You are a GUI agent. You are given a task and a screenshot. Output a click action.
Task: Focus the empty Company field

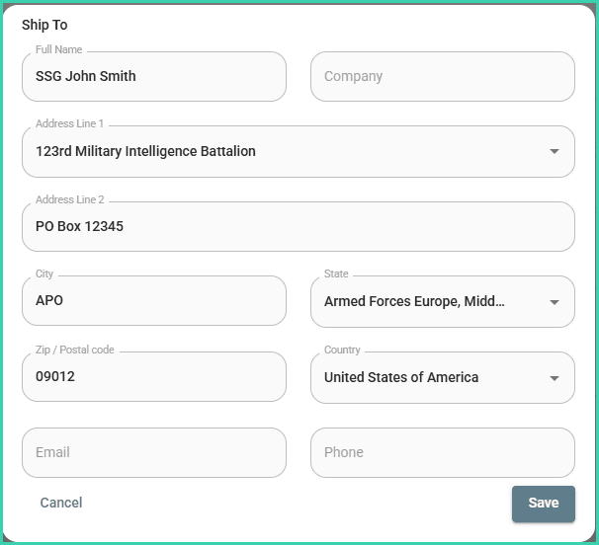442,77
